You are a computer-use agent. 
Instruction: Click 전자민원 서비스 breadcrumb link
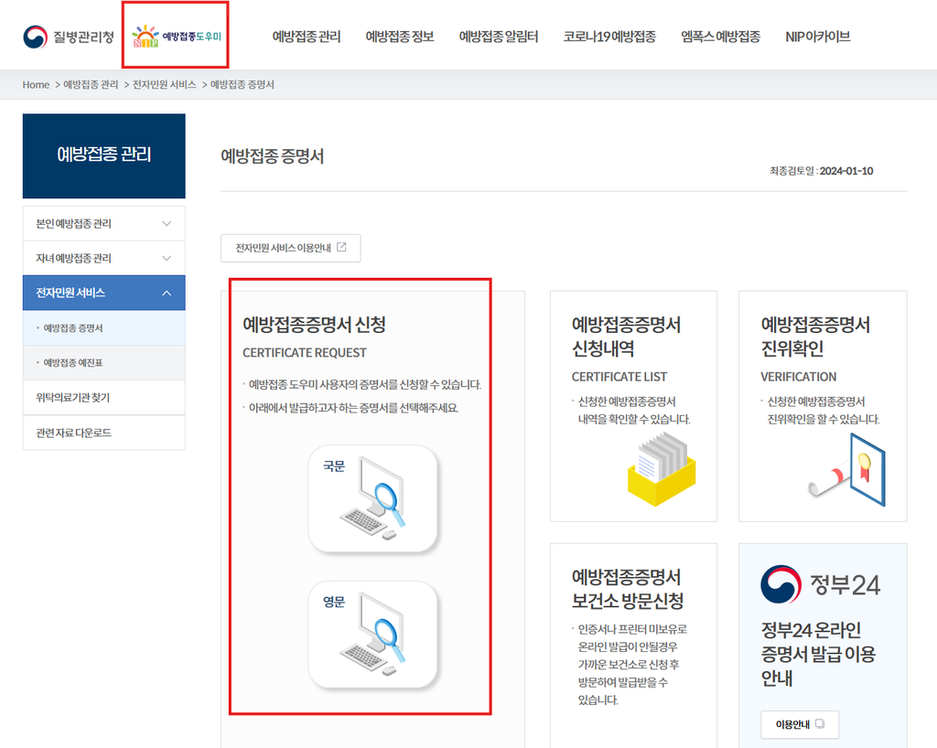[x=165, y=85]
